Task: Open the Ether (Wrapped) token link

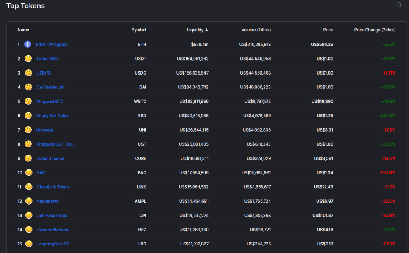Action: click(x=52, y=44)
